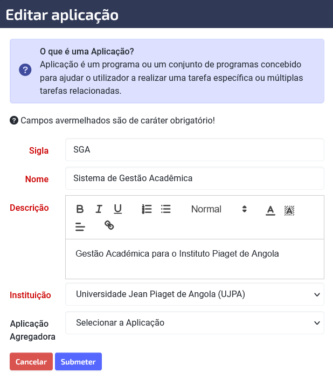The width and height of the screenshot is (333, 379).
Task: Click the heading style selector arrows
Action: pyautogui.click(x=244, y=209)
